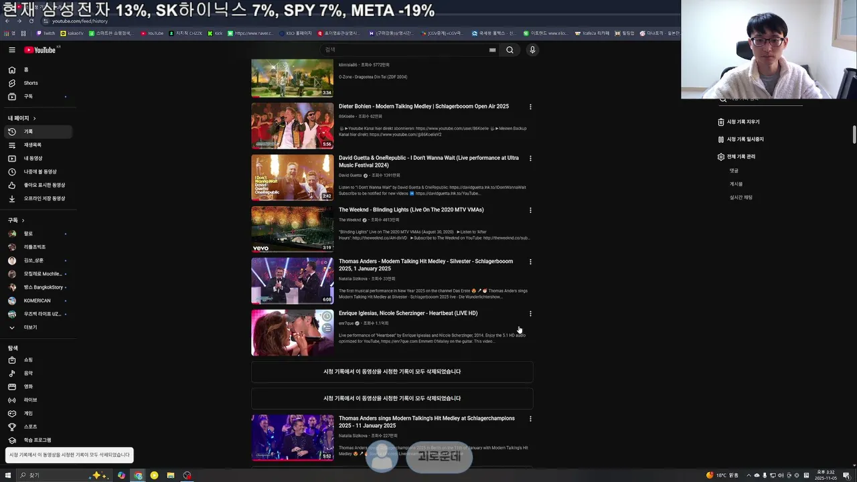The image size is (857, 482).
Task: Open 게시물 posts history
Action: 736,184
